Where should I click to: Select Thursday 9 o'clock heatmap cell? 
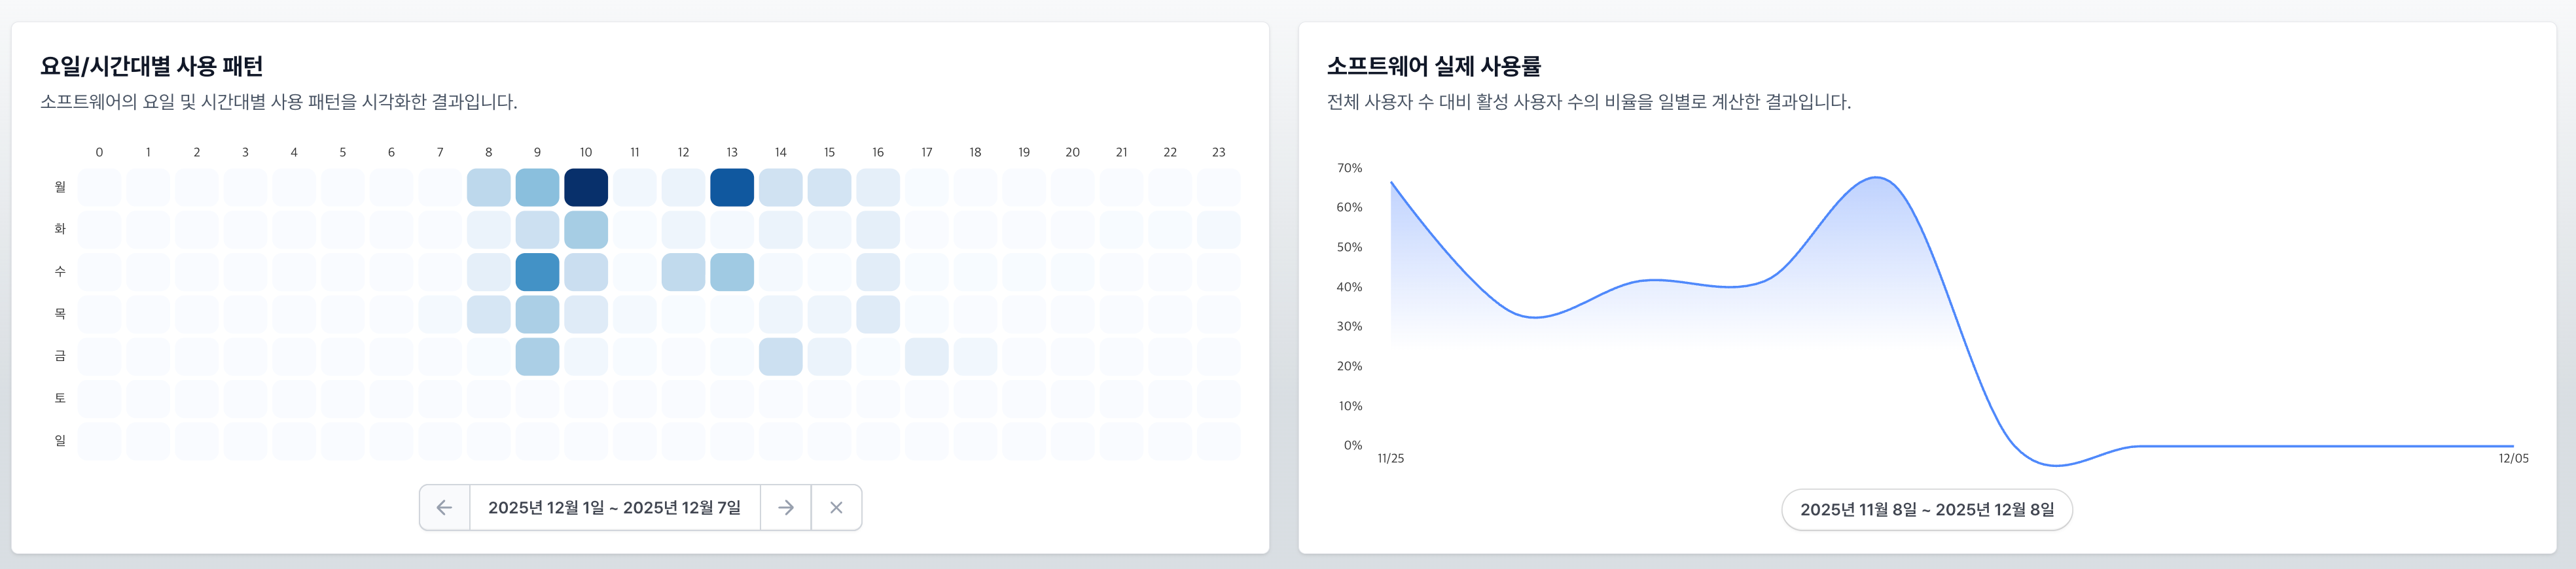(537, 315)
